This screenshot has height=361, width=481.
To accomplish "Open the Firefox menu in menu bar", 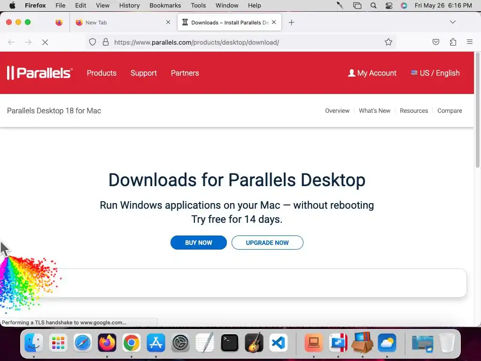I will [35, 6].
